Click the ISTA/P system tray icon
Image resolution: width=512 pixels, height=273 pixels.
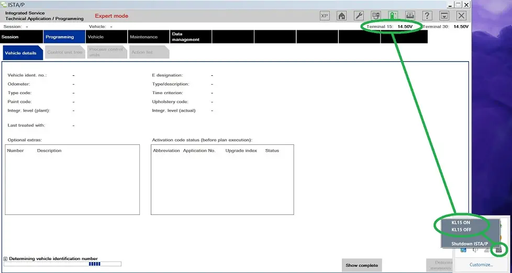[499, 250]
